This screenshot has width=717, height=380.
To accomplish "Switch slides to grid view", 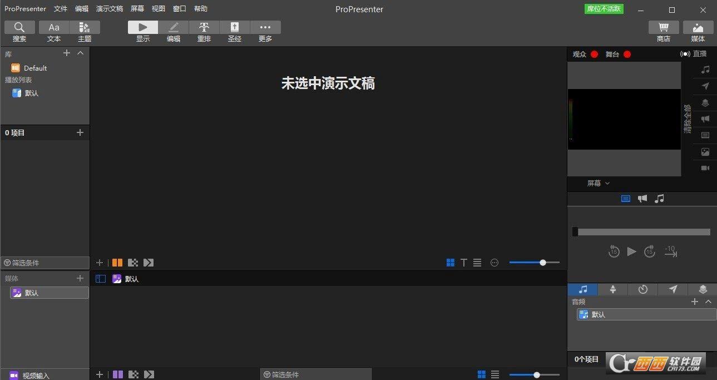I will (x=451, y=263).
